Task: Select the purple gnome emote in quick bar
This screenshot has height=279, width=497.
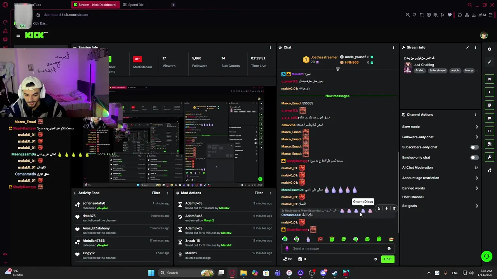Action: pyautogui.click(x=308, y=239)
